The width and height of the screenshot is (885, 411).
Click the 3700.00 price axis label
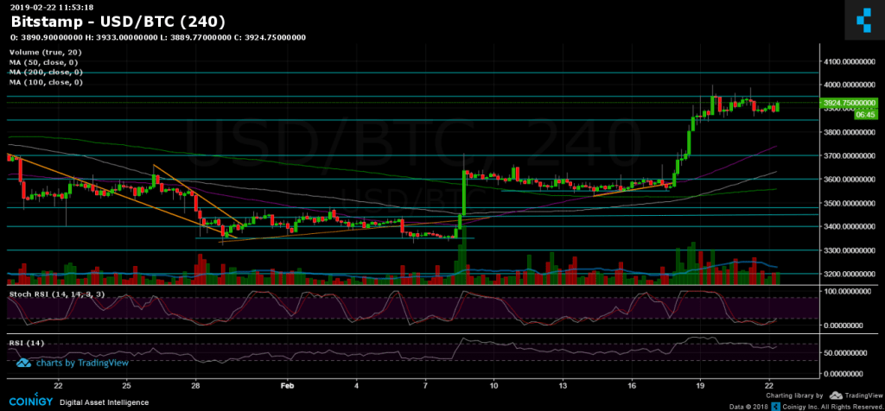coord(850,156)
